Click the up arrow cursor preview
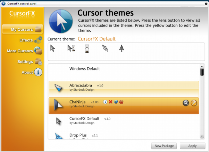Viewport: 209px width, 152px height. pos(122,48)
